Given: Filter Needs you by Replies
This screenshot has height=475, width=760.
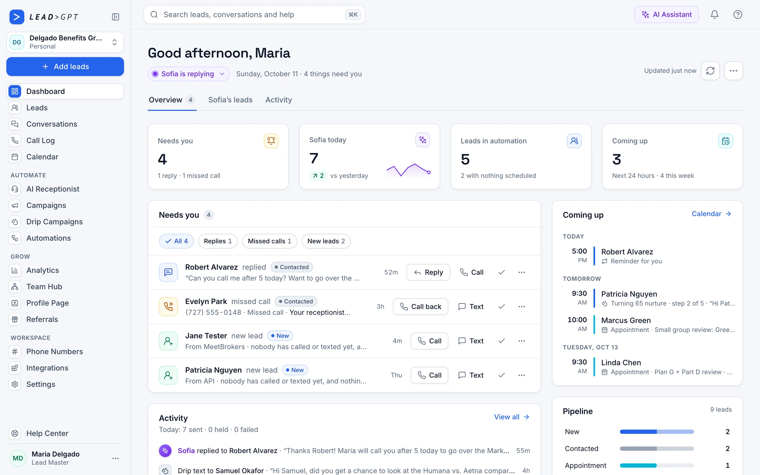Looking at the screenshot, I should pos(218,241).
